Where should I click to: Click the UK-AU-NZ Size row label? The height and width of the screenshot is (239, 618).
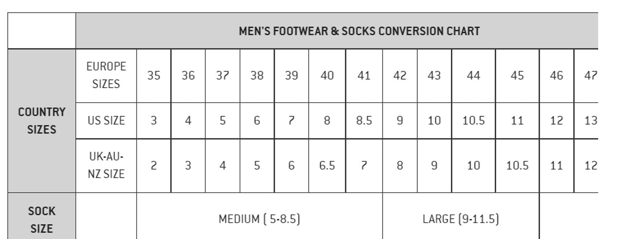(x=106, y=165)
